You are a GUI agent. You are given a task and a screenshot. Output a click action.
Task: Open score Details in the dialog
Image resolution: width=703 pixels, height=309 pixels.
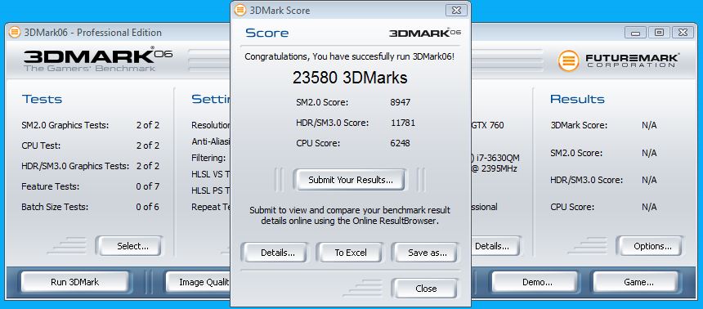pos(278,253)
